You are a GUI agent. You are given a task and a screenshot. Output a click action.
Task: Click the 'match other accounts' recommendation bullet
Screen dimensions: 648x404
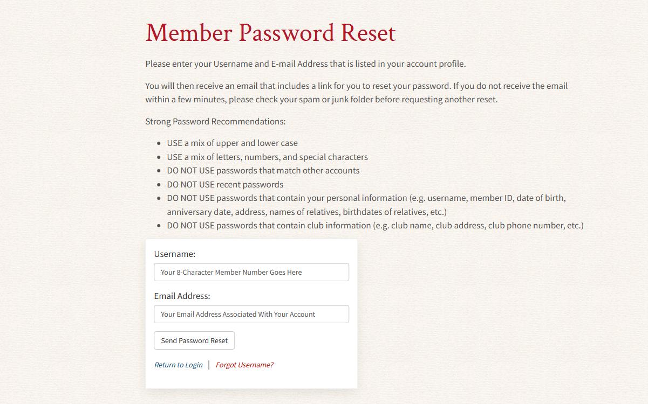pos(263,170)
